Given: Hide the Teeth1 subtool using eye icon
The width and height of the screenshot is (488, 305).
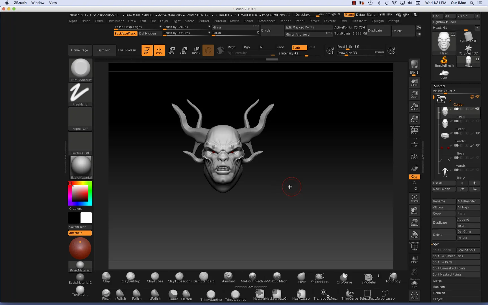Looking at the screenshot, I should click(478, 133).
